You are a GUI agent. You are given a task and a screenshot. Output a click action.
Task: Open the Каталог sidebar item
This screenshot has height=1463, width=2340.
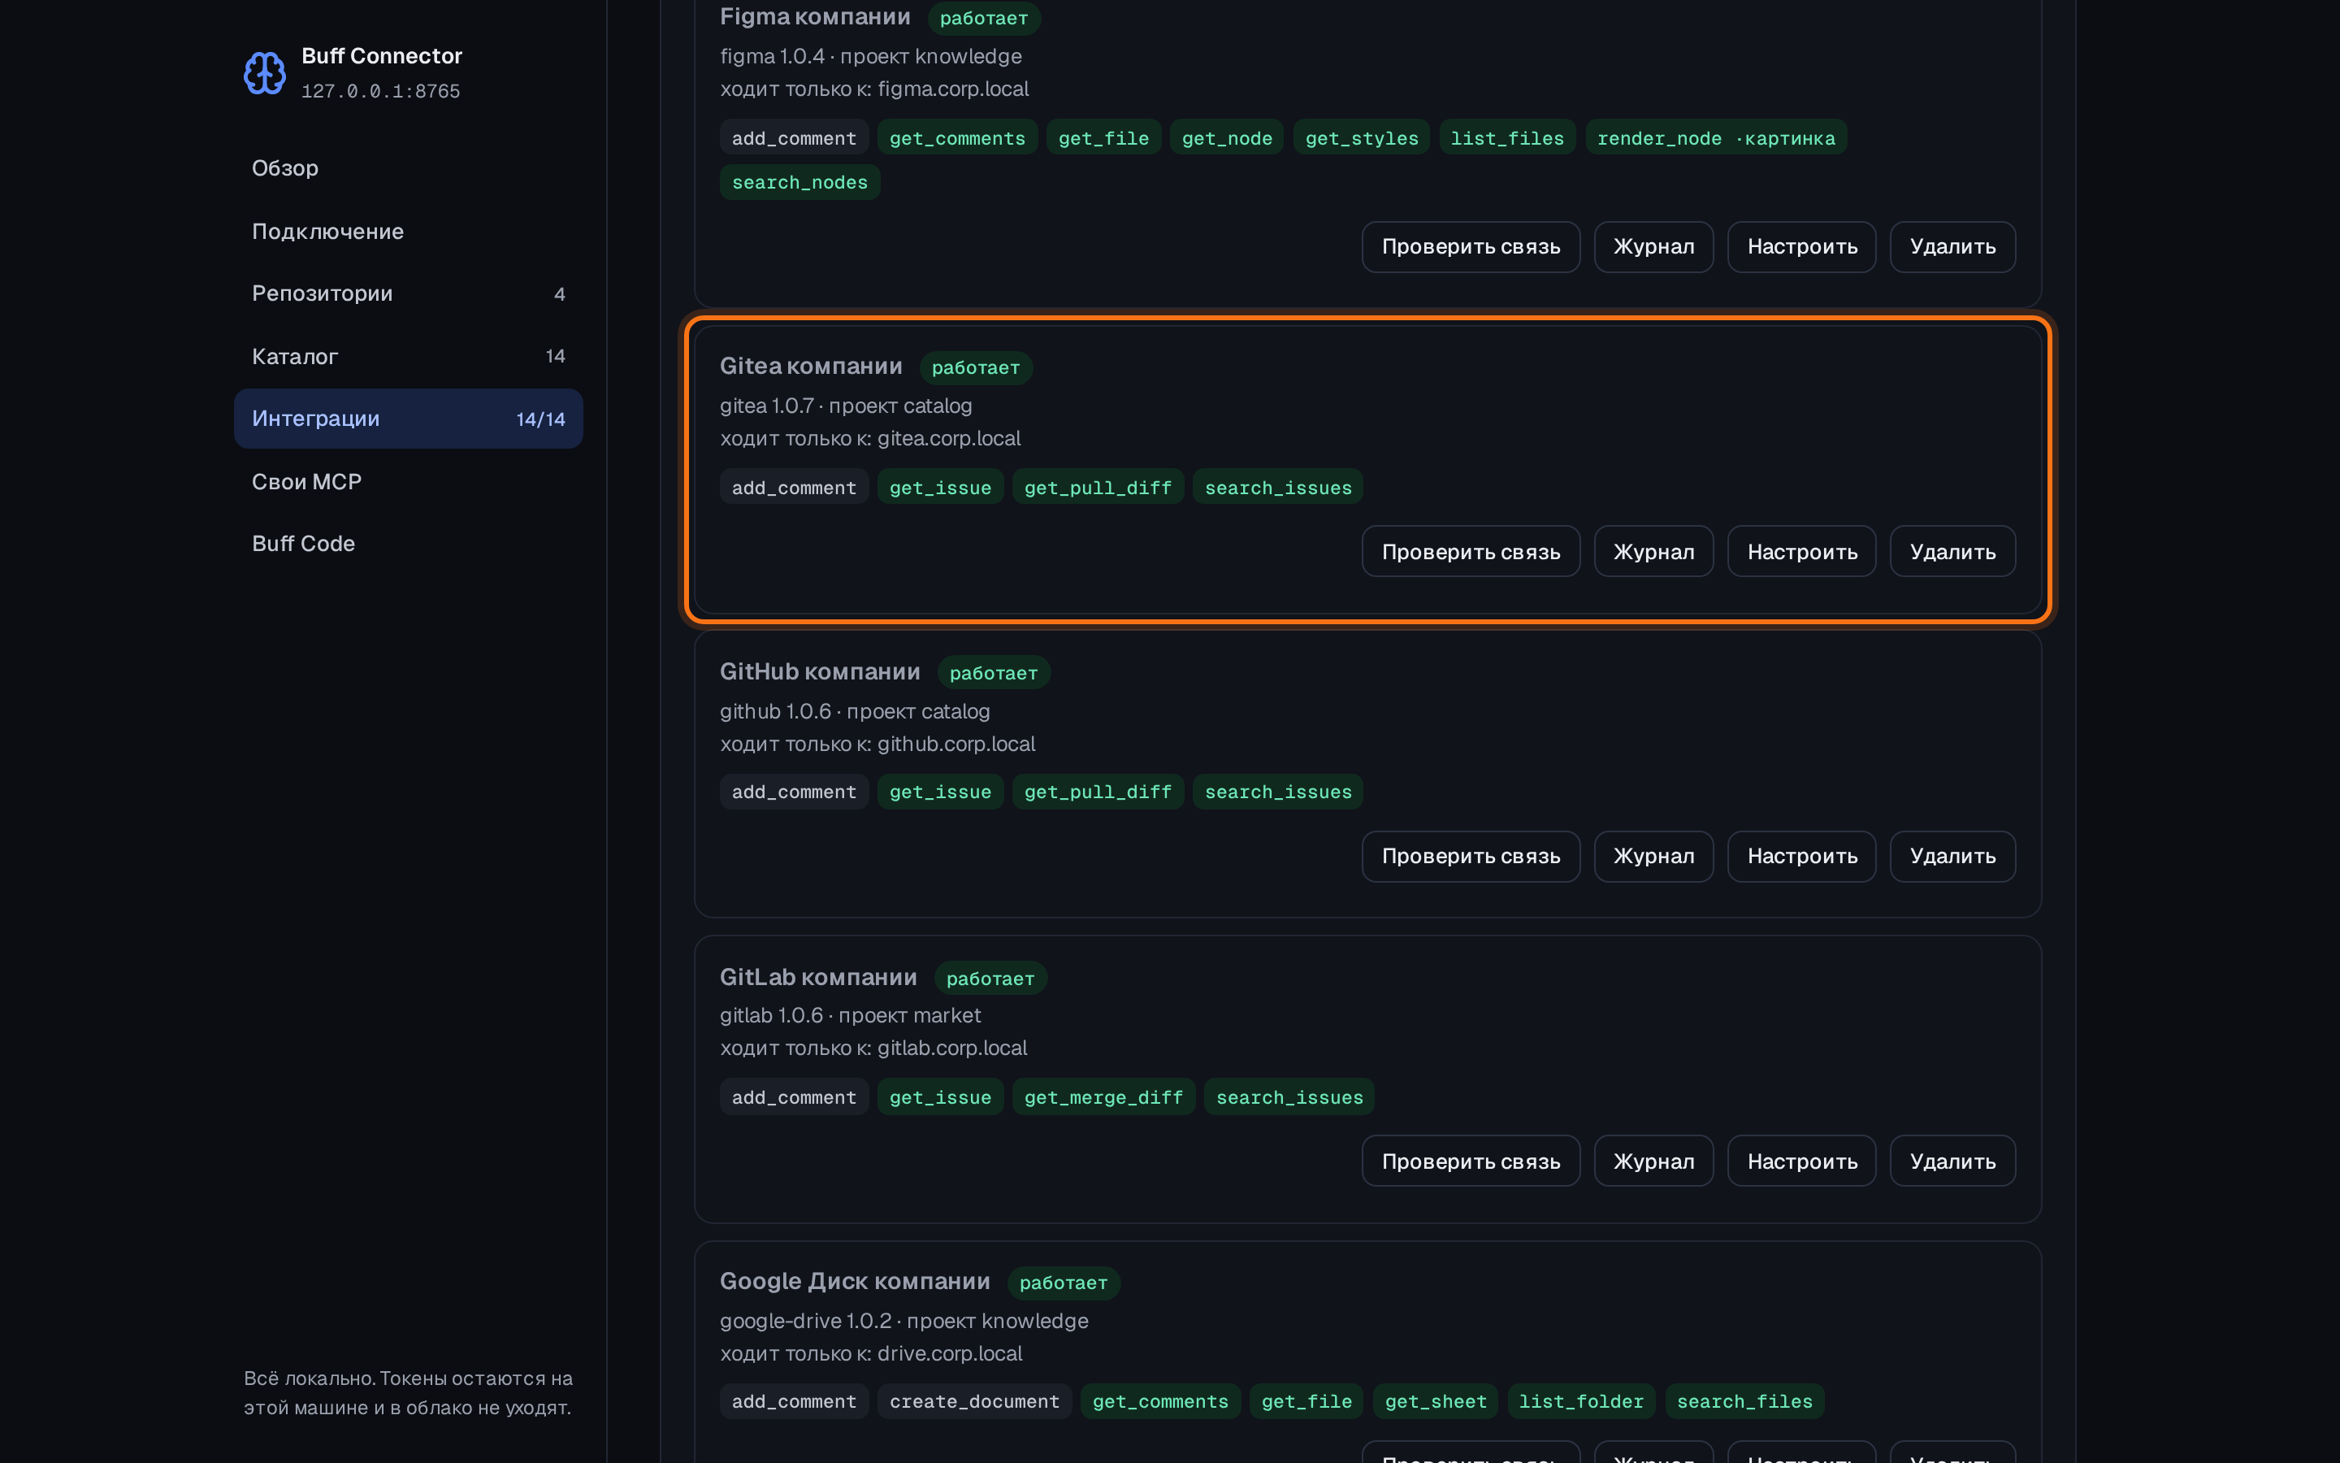point(408,356)
